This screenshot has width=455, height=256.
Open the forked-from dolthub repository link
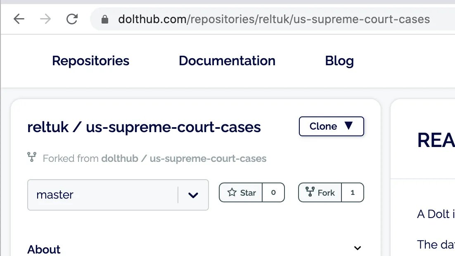point(184,159)
